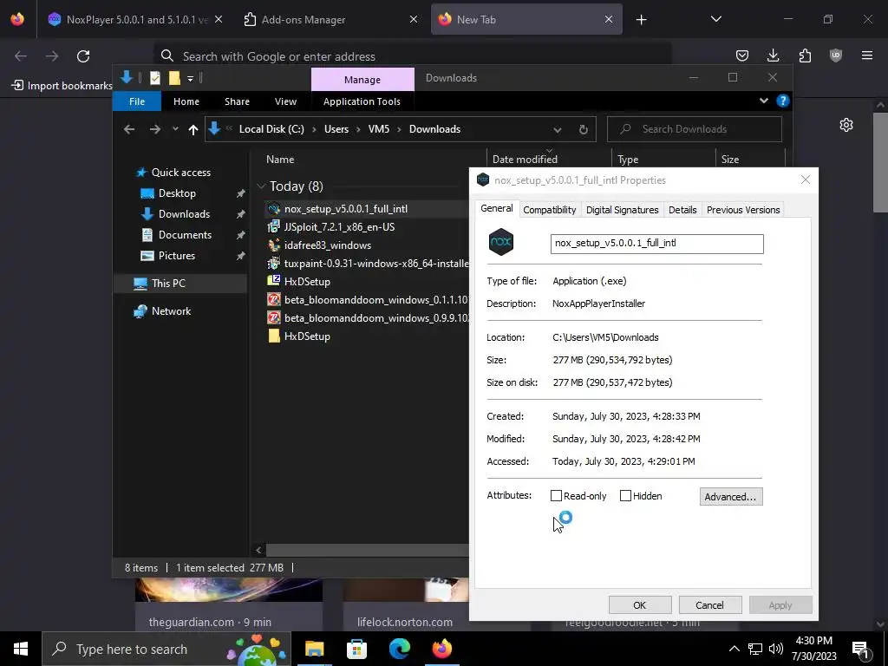The image size is (888, 666).
Task: Switch to the View ribbon tab
Action: pyautogui.click(x=285, y=101)
